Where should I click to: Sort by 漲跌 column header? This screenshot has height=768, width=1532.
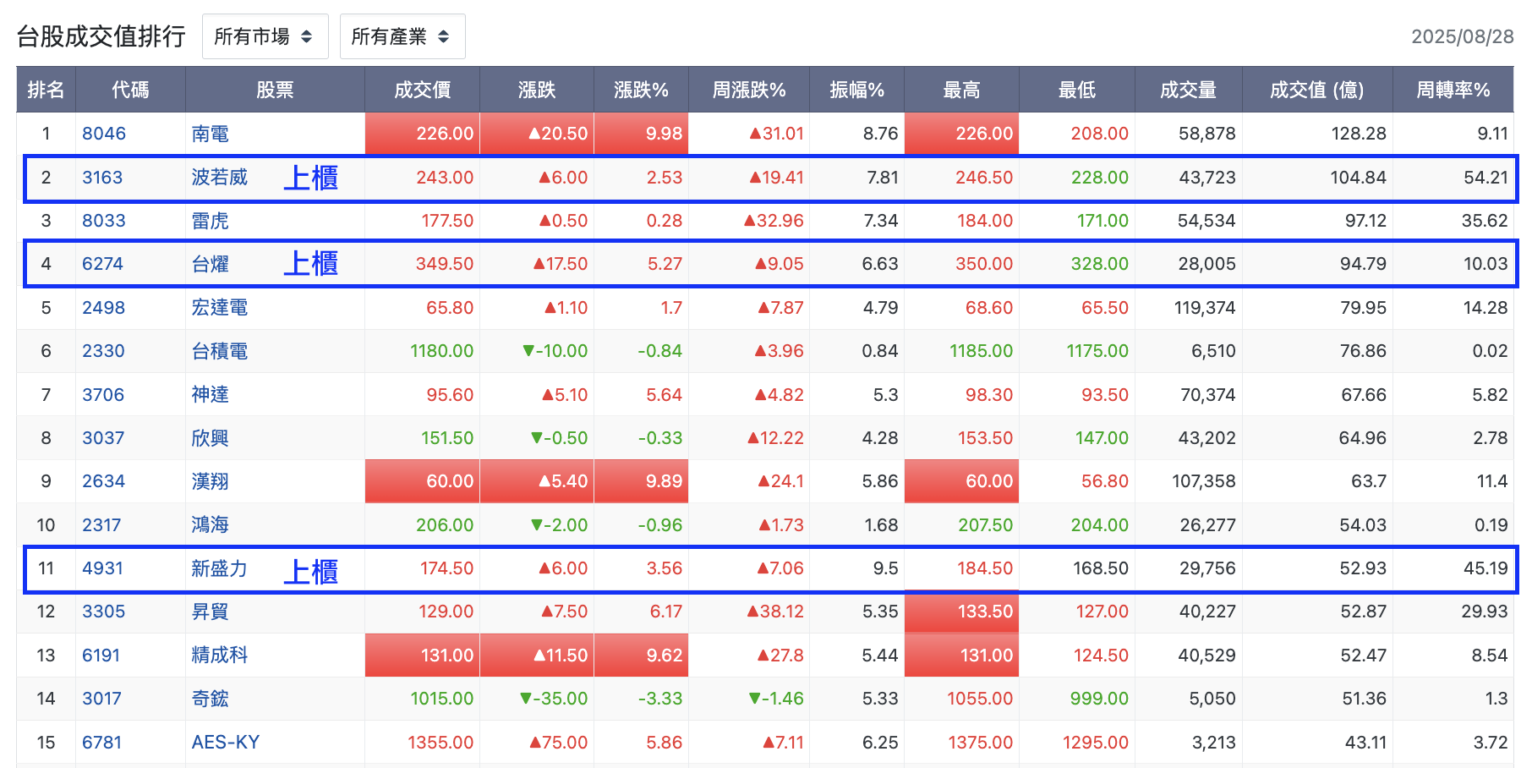(x=537, y=90)
